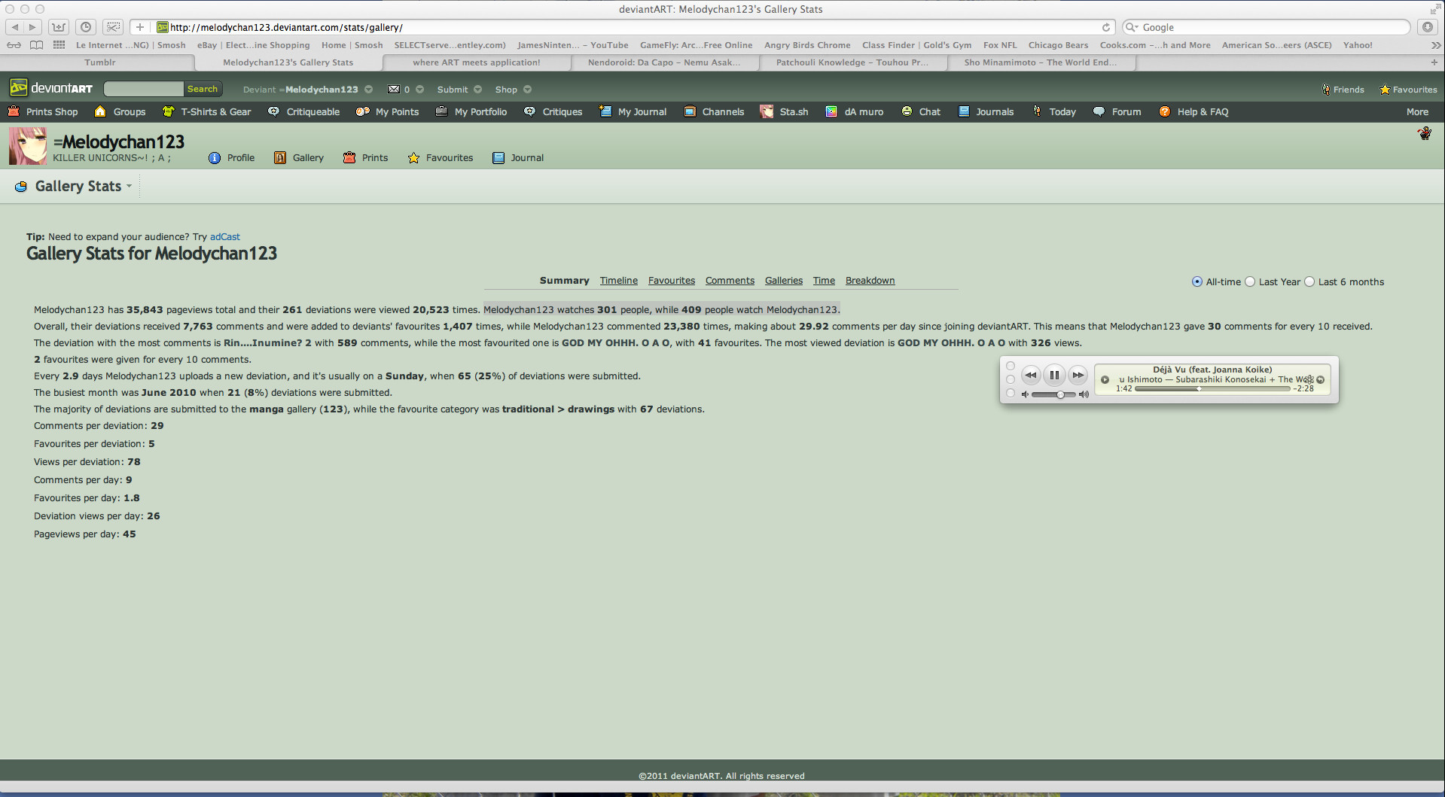Seek in the song progress bar
This screenshot has width=1445, height=797.
(x=1212, y=388)
